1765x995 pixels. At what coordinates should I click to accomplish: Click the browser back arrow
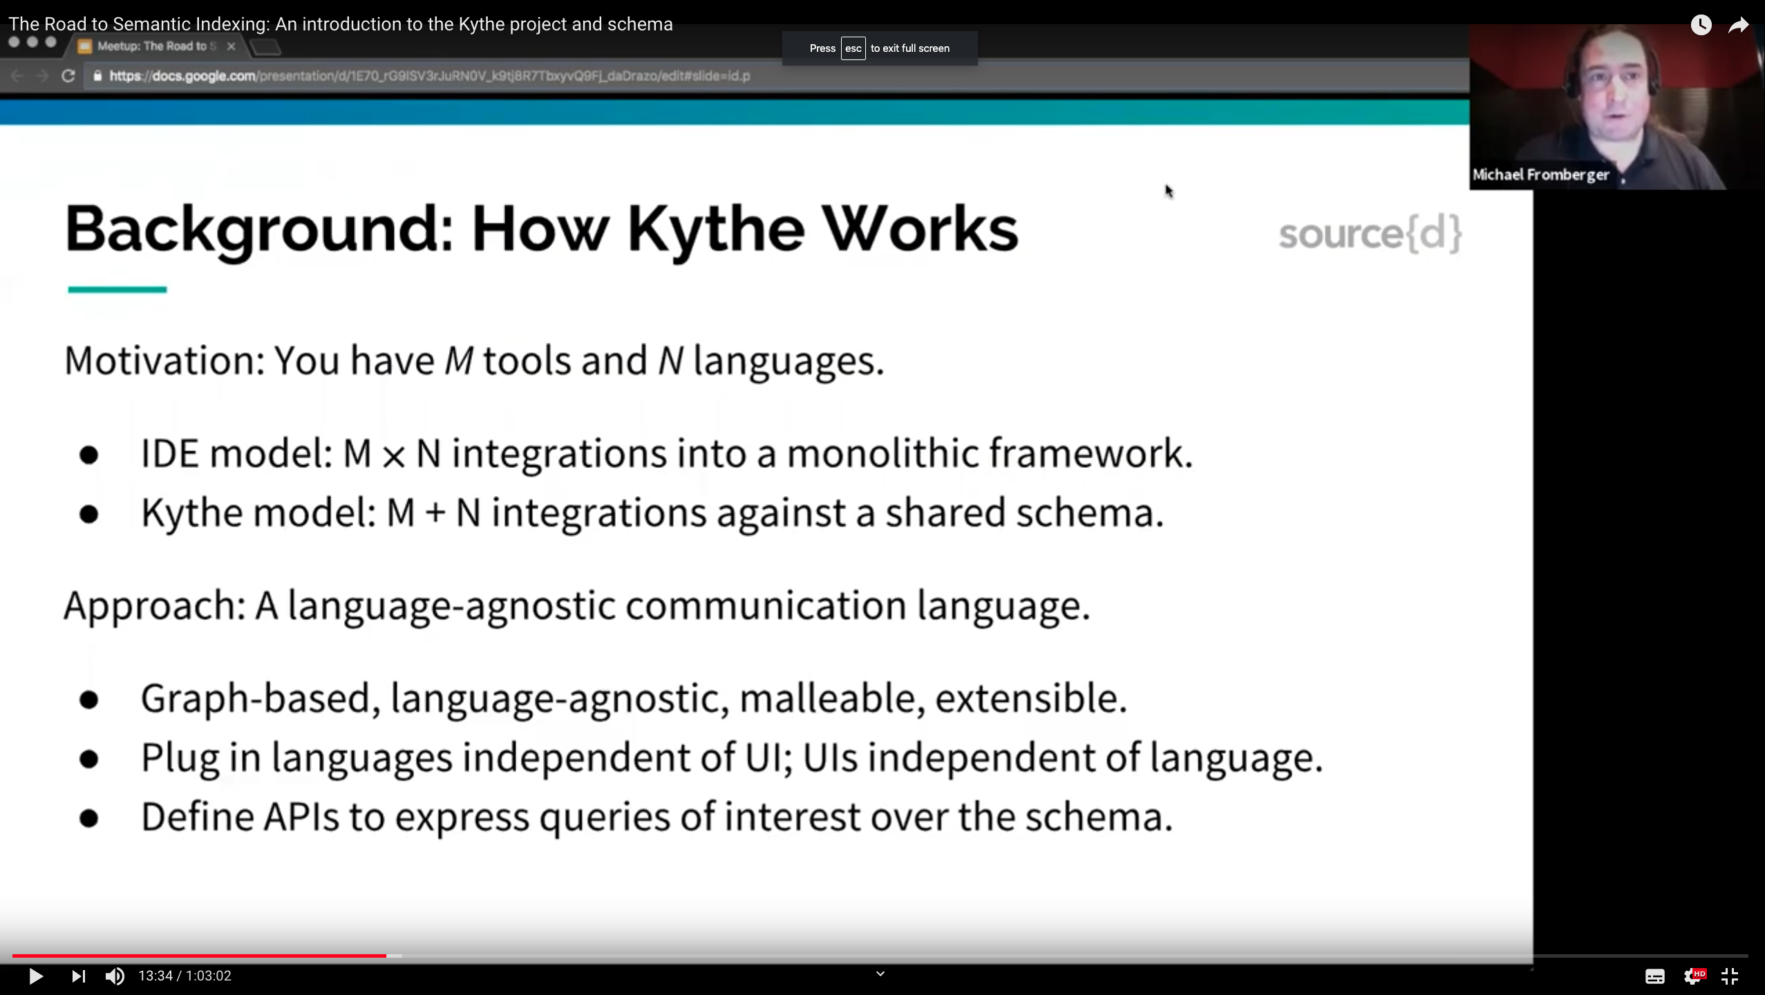coord(15,76)
